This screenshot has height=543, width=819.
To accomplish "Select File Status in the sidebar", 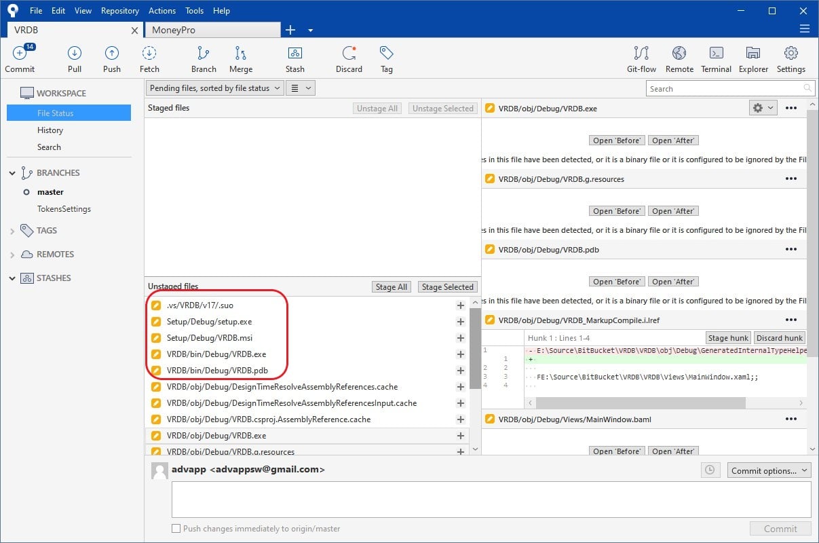I will pos(69,113).
